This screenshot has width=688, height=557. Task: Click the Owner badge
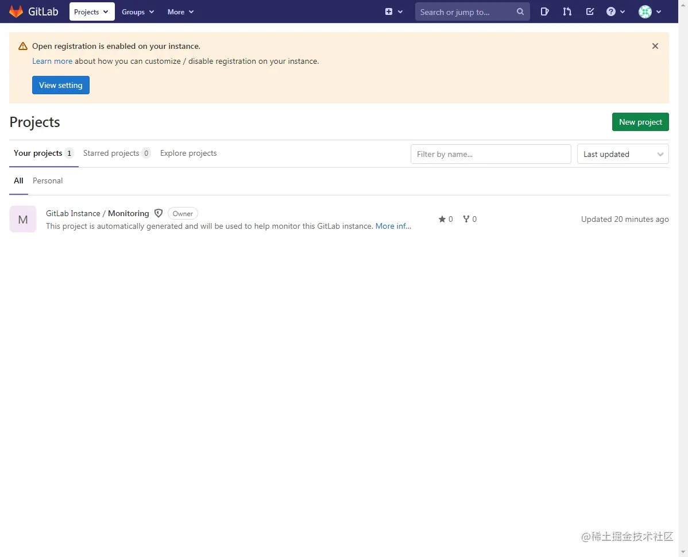pos(183,213)
